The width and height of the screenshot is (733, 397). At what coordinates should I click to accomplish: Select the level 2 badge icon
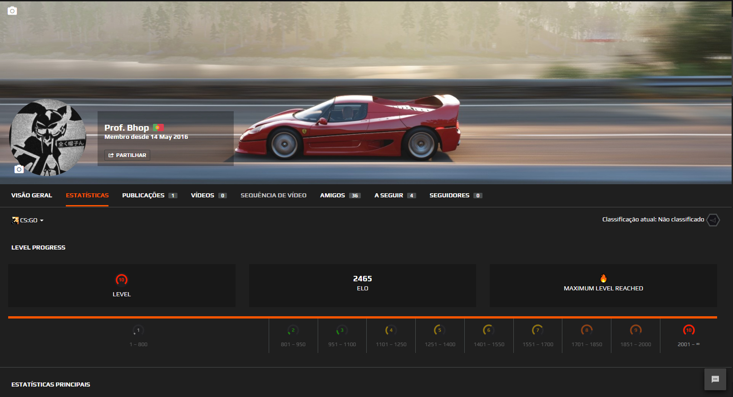(x=293, y=330)
